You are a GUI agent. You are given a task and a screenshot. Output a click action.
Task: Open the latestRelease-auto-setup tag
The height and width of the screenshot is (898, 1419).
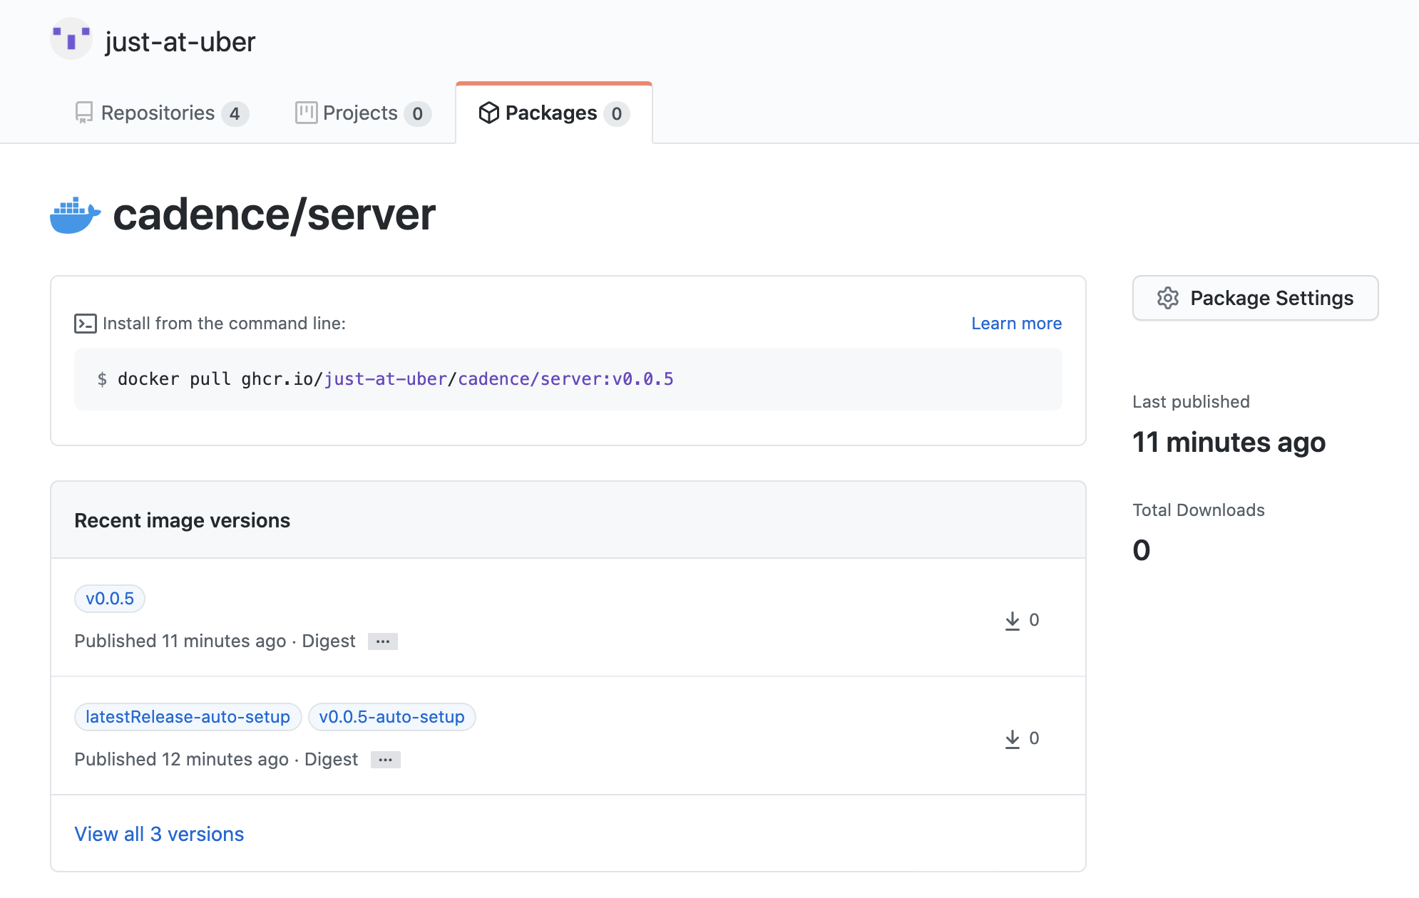click(x=188, y=717)
